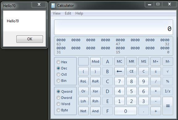Image resolution: width=178 pixels, height=120 pixels.
Task: Click the percent button
Action: 168,81
